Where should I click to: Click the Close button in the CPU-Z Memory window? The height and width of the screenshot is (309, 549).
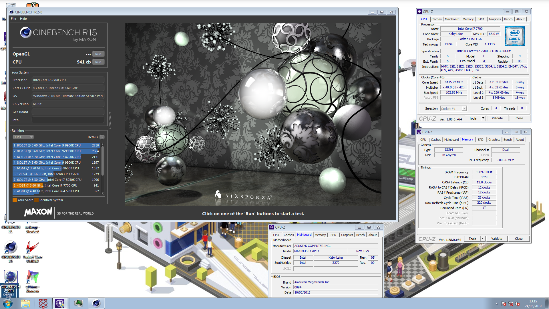coord(519,239)
